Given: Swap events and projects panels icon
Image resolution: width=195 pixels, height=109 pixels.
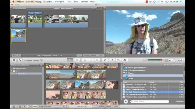Looking at the screenshot, I should click(x=20, y=60).
